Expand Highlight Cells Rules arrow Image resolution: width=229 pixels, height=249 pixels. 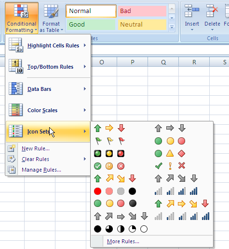point(85,45)
